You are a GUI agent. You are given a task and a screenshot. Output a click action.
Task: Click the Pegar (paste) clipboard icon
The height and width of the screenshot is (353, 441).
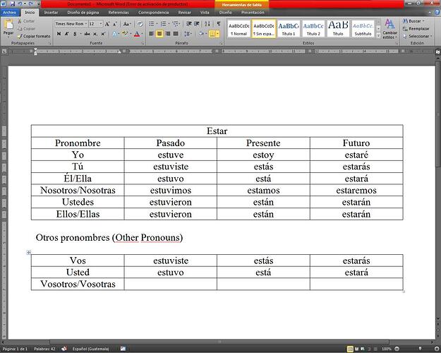pyautogui.click(x=8, y=25)
